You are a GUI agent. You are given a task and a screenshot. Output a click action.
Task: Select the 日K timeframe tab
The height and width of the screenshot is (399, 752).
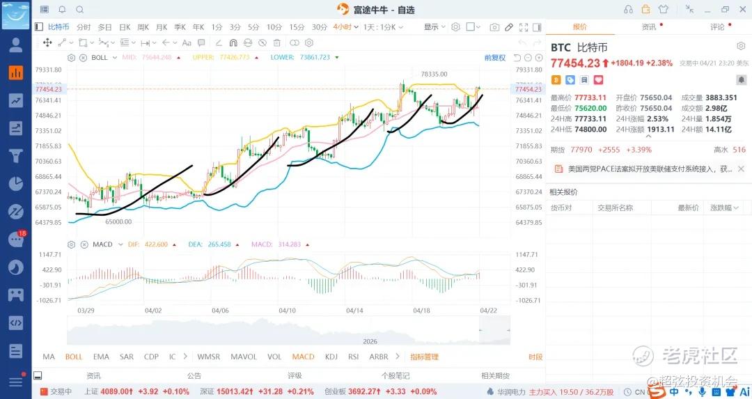coord(125,27)
